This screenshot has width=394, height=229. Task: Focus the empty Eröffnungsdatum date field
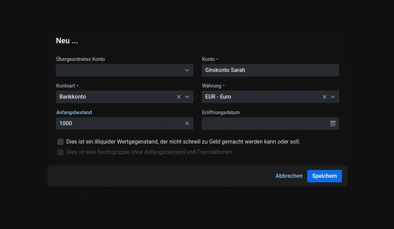pos(264,123)
